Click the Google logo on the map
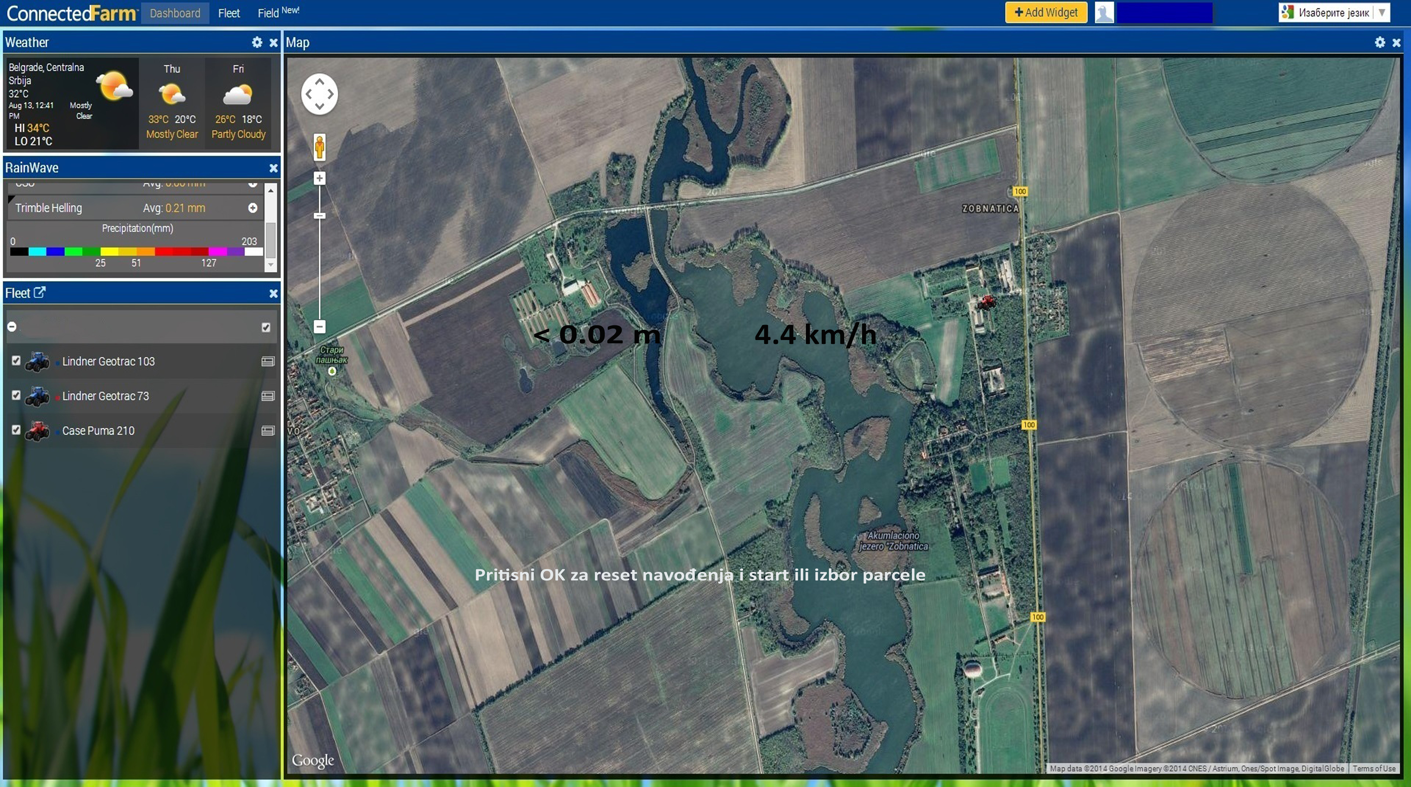The height and width of the screenshot is (787, 1411). click(313, 761)
